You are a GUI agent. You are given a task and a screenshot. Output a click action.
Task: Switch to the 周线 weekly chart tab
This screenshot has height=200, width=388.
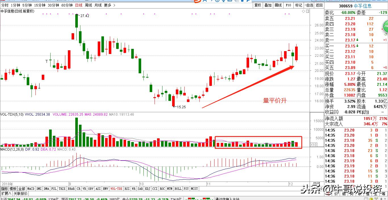(x=89, y=5)
